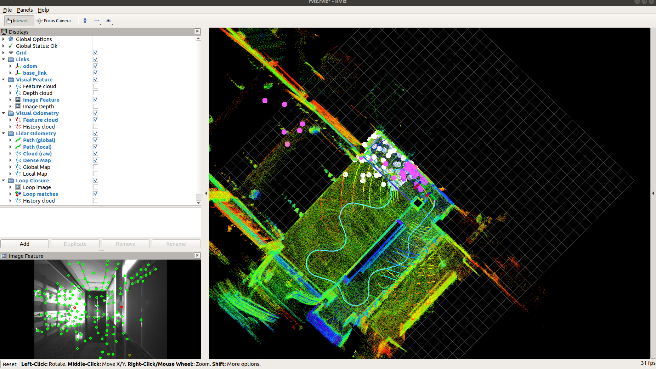This screenshot has height=369, width=656.
Task: Click the Grid display icon
Action: (x=11, y=52)
